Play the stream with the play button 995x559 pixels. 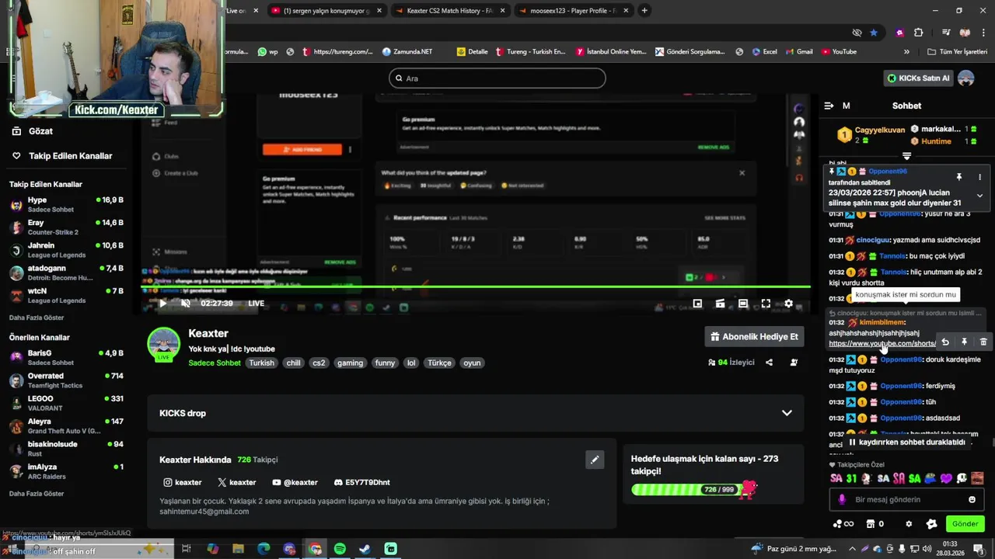(162, 304)
